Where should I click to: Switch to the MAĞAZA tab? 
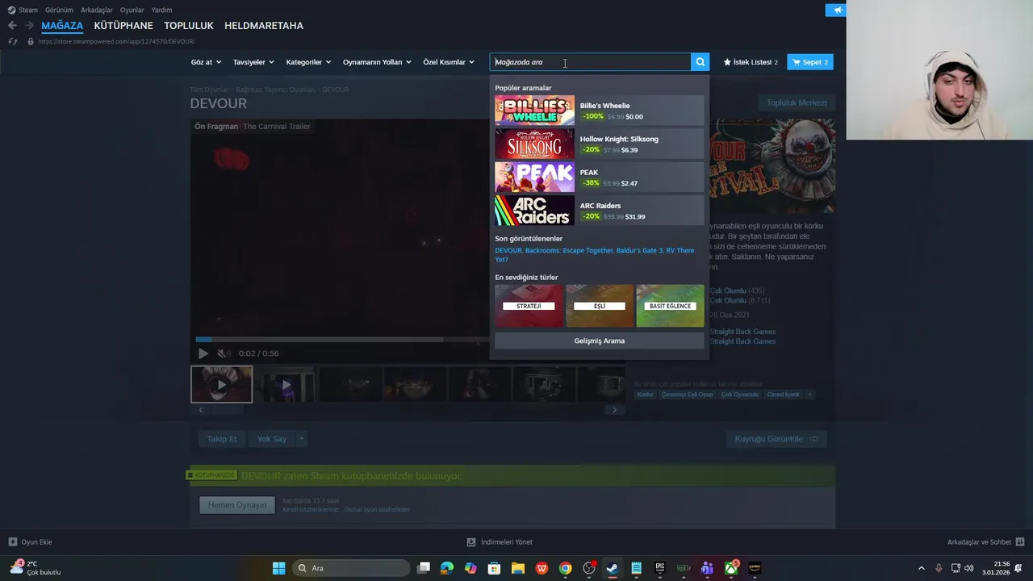(x=62, y=26)
